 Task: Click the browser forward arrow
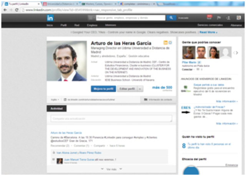11,10
